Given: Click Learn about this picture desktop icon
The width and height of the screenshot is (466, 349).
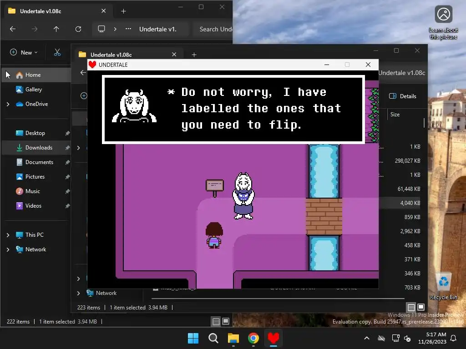Looking at the screenshot, I should click(x=443, y=23).
